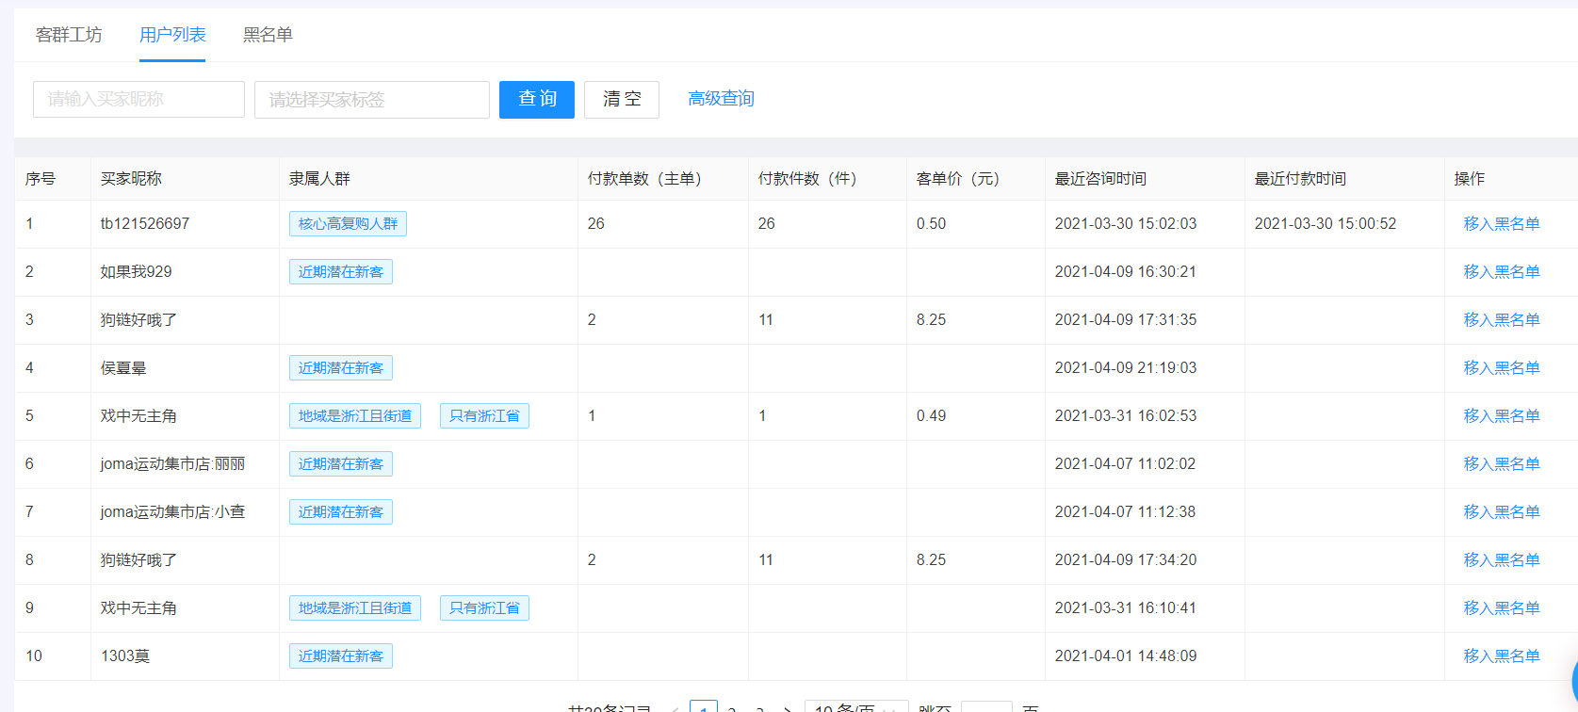Move tb121526697 to blacklist via 移入黑名单
This screenshot has height=712, width=1578.
1502,224
